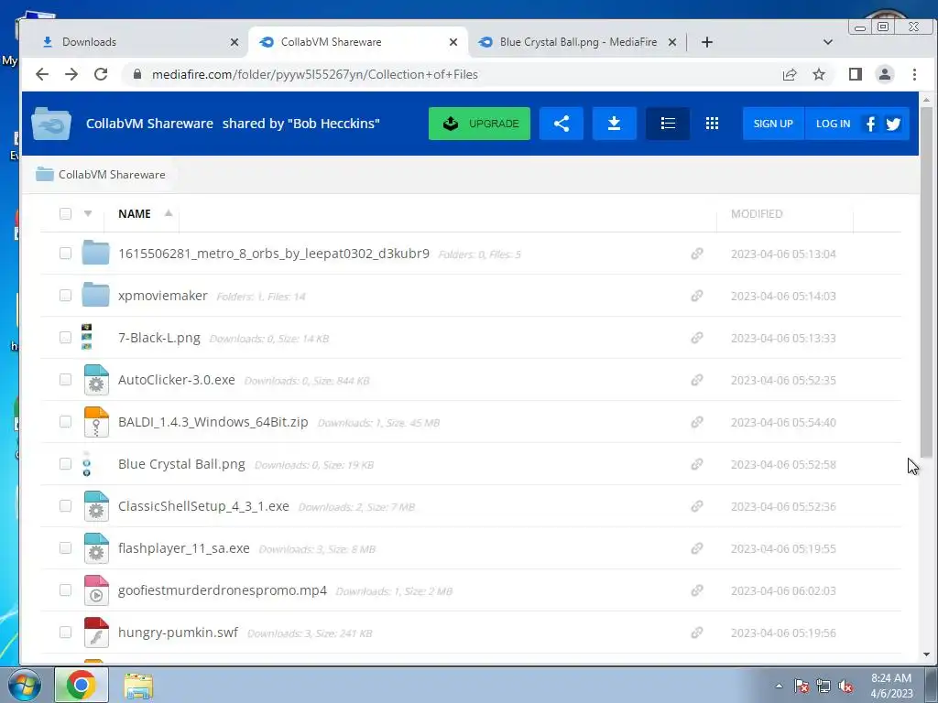This screenshot has width=938, height=703.
Task: Open the browser side panel
Action: pyautogui.click(x=856, y=74)
